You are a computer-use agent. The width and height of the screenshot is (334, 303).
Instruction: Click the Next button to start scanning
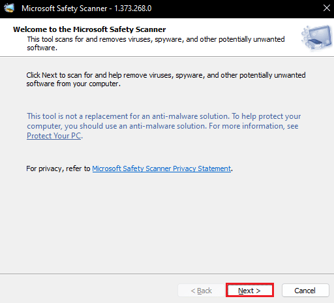(x=250, y=290)
